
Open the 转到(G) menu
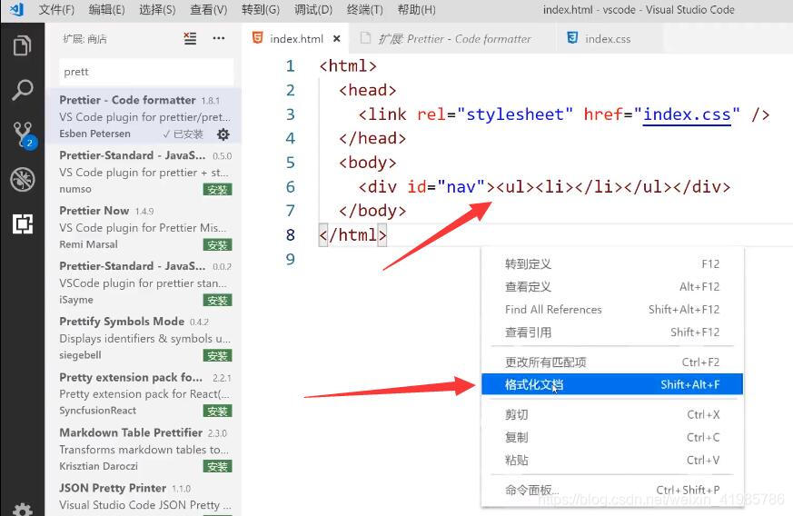(261, 10)
